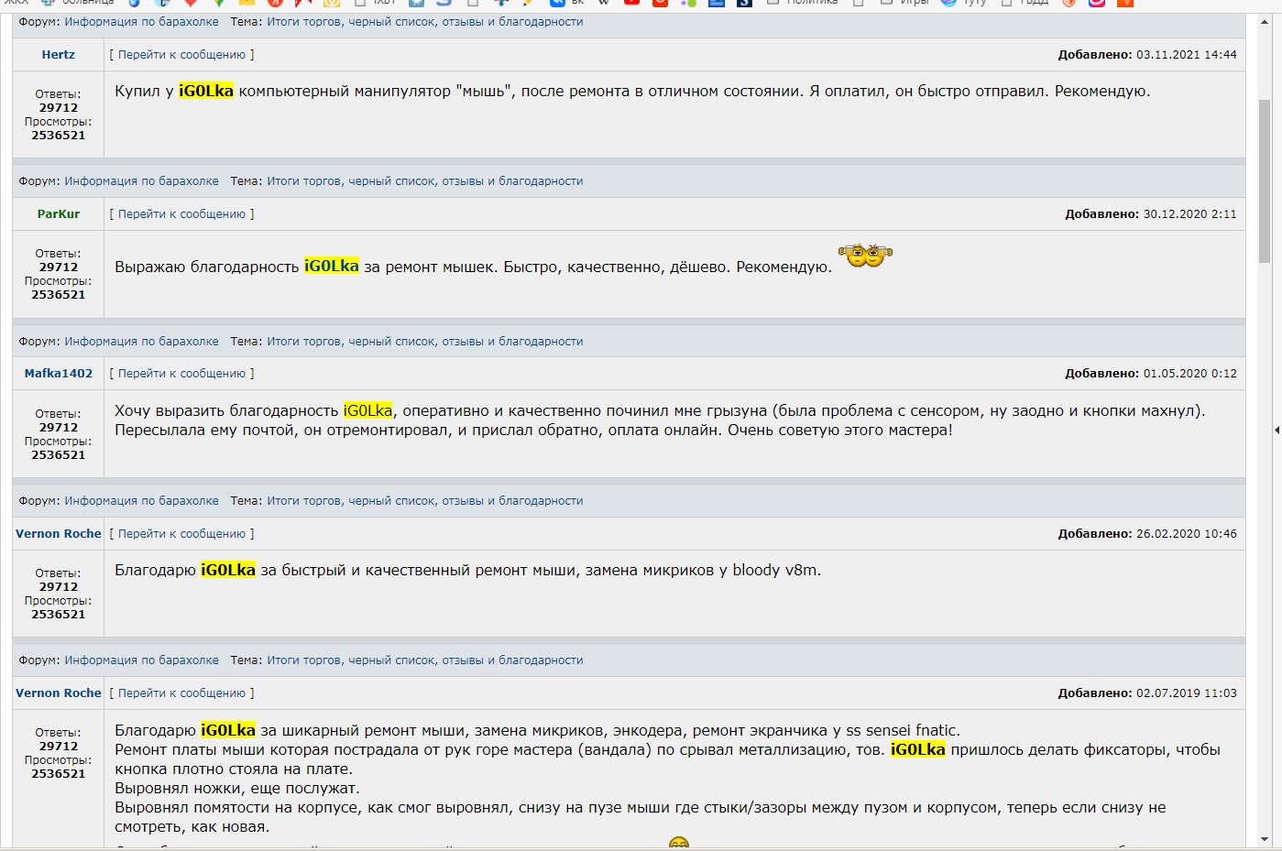This screenshot has height=851, width=1282.
Task: Open Vernon Roche's name on the 02.07.2019 post
Action: (x=59, y=693)
